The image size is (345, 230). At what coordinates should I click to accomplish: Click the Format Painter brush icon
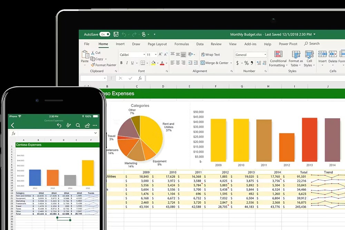(93, 65)
